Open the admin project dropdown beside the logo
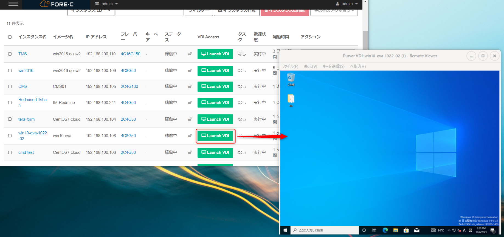The width and height of the screenshot is (504, 237). (x=106, y=4)
